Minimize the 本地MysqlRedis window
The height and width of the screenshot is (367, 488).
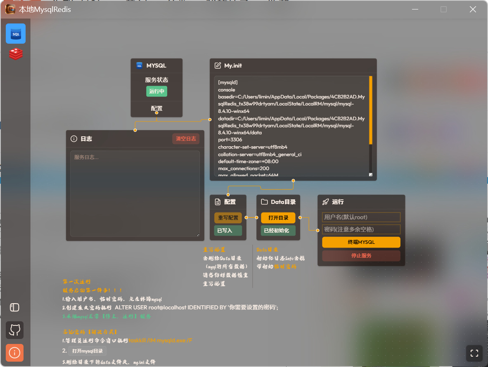point(415,9)
